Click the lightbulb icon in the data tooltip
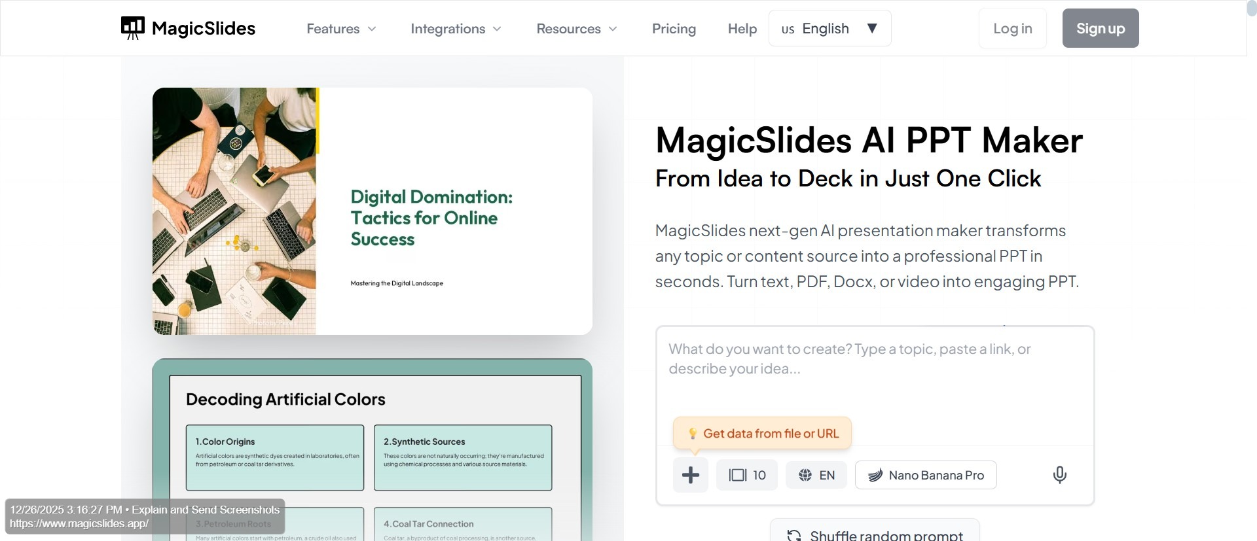 [693, 433]
